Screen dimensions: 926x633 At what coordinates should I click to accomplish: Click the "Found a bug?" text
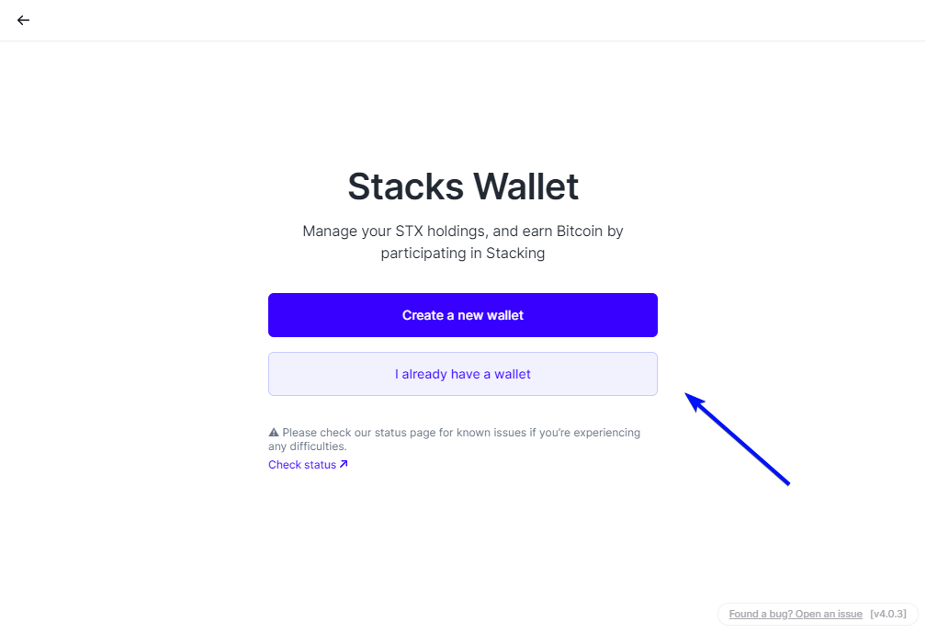[x=762, y=614]
